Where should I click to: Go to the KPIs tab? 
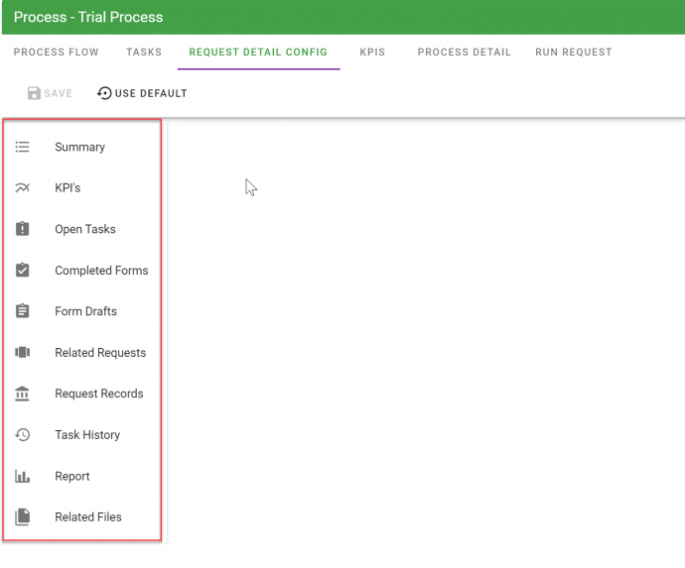click(372, 53)
